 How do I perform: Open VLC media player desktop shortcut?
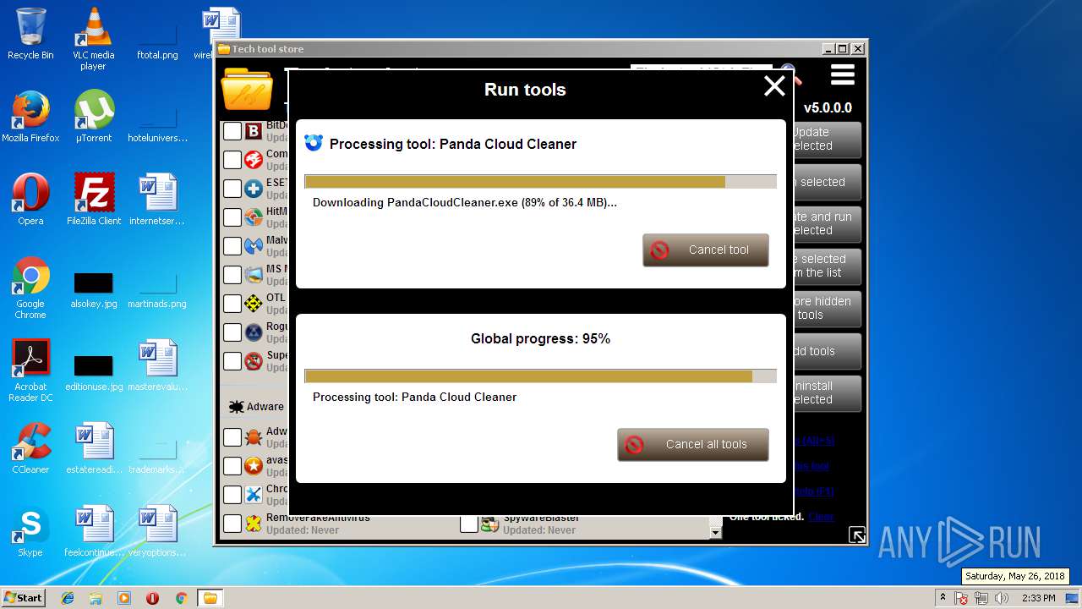(x=93, y=39)
